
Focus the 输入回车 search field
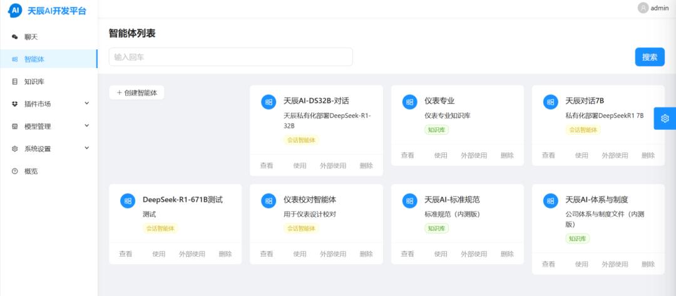230,57
